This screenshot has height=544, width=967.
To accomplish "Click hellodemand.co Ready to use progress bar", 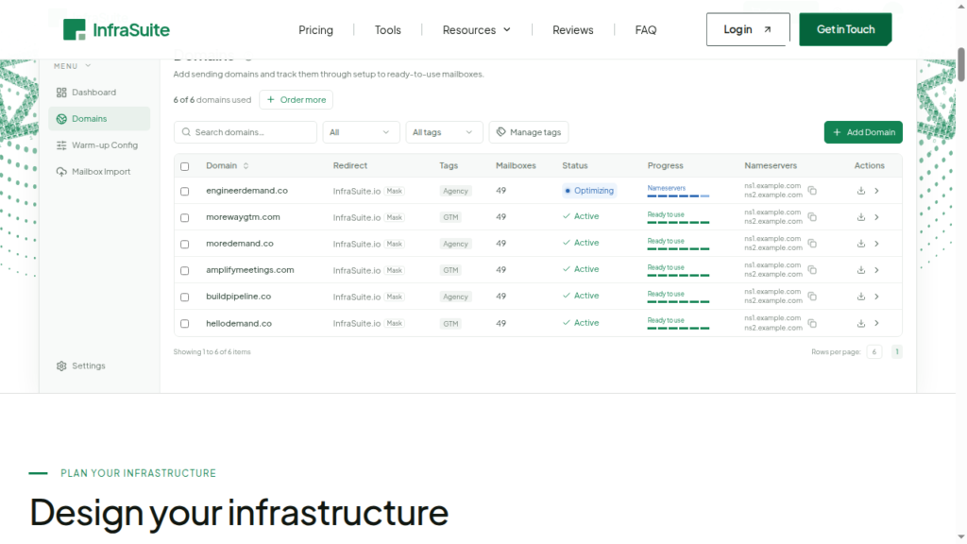I will click(678, 328).
